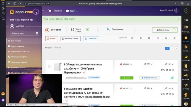Sort by the eye visibility icon

(174, 38)
